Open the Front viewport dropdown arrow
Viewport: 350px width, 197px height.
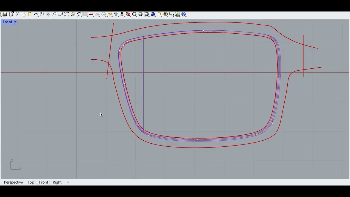tap(15, 22)
